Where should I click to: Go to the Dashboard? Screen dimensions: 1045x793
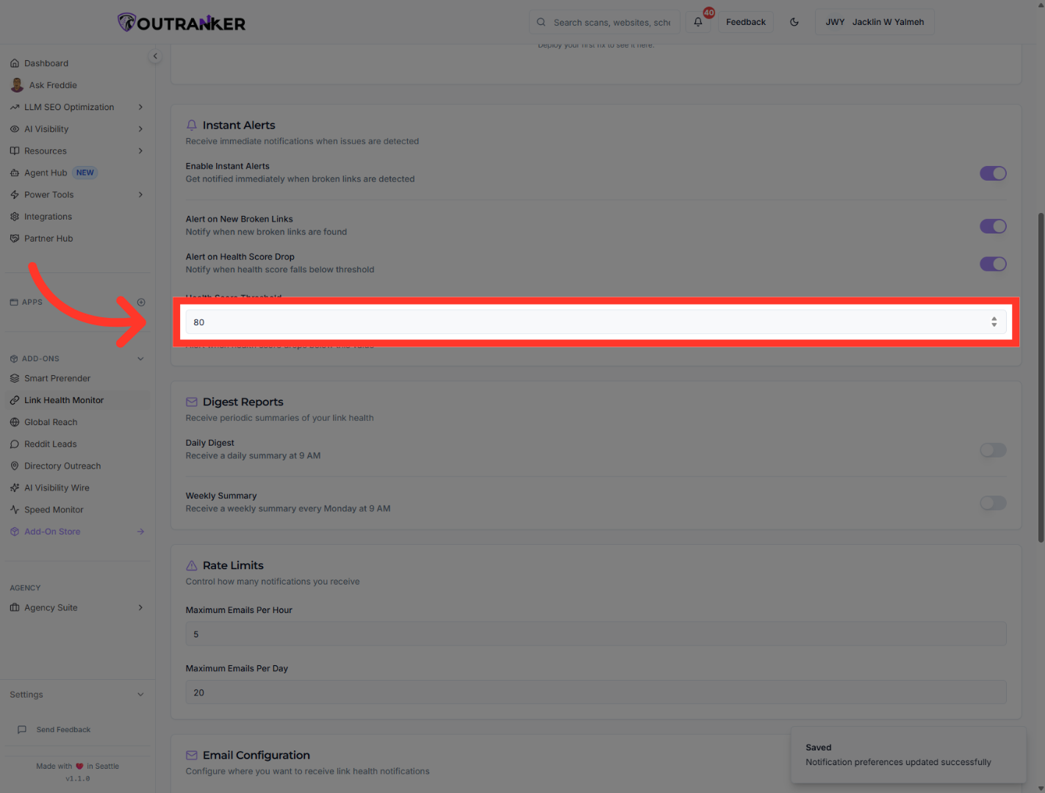click(x=46, y=63)
